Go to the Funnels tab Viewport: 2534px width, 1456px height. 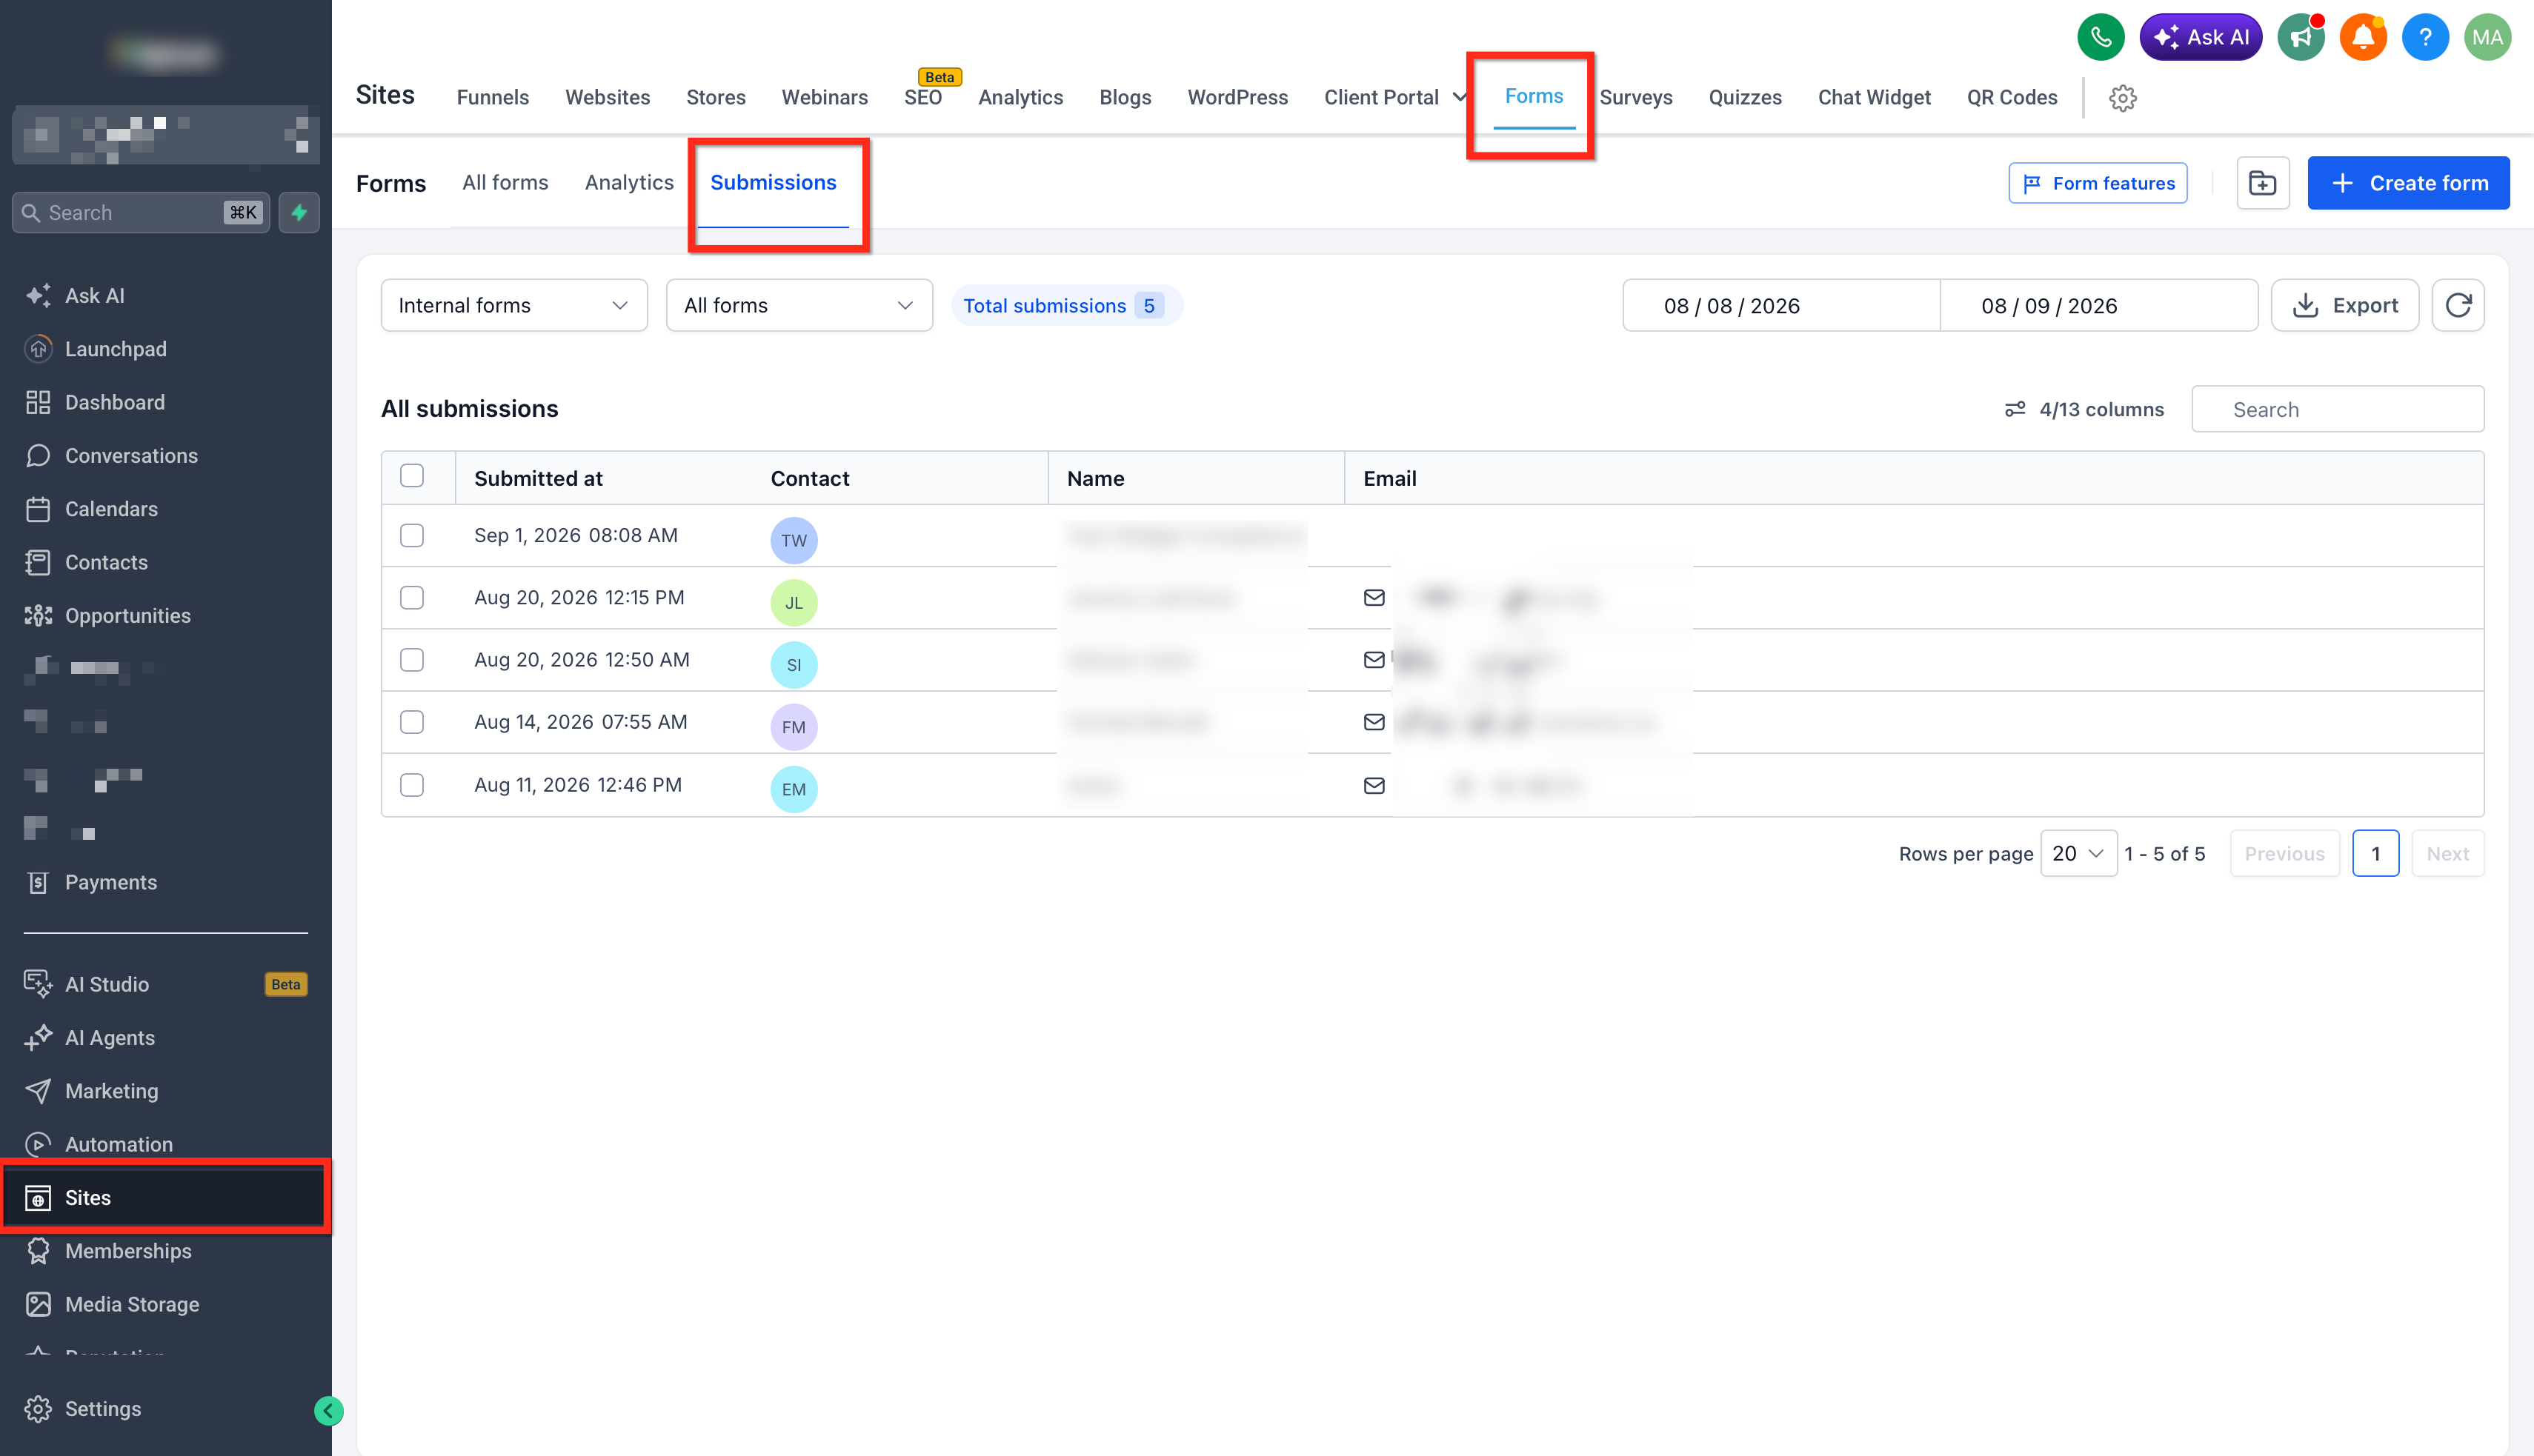pos(492,97)
